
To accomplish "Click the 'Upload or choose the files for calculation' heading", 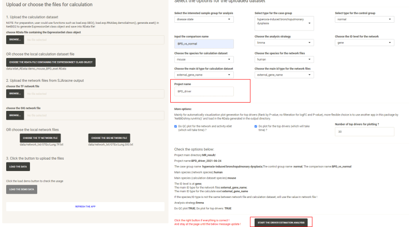I will (49, 5).
